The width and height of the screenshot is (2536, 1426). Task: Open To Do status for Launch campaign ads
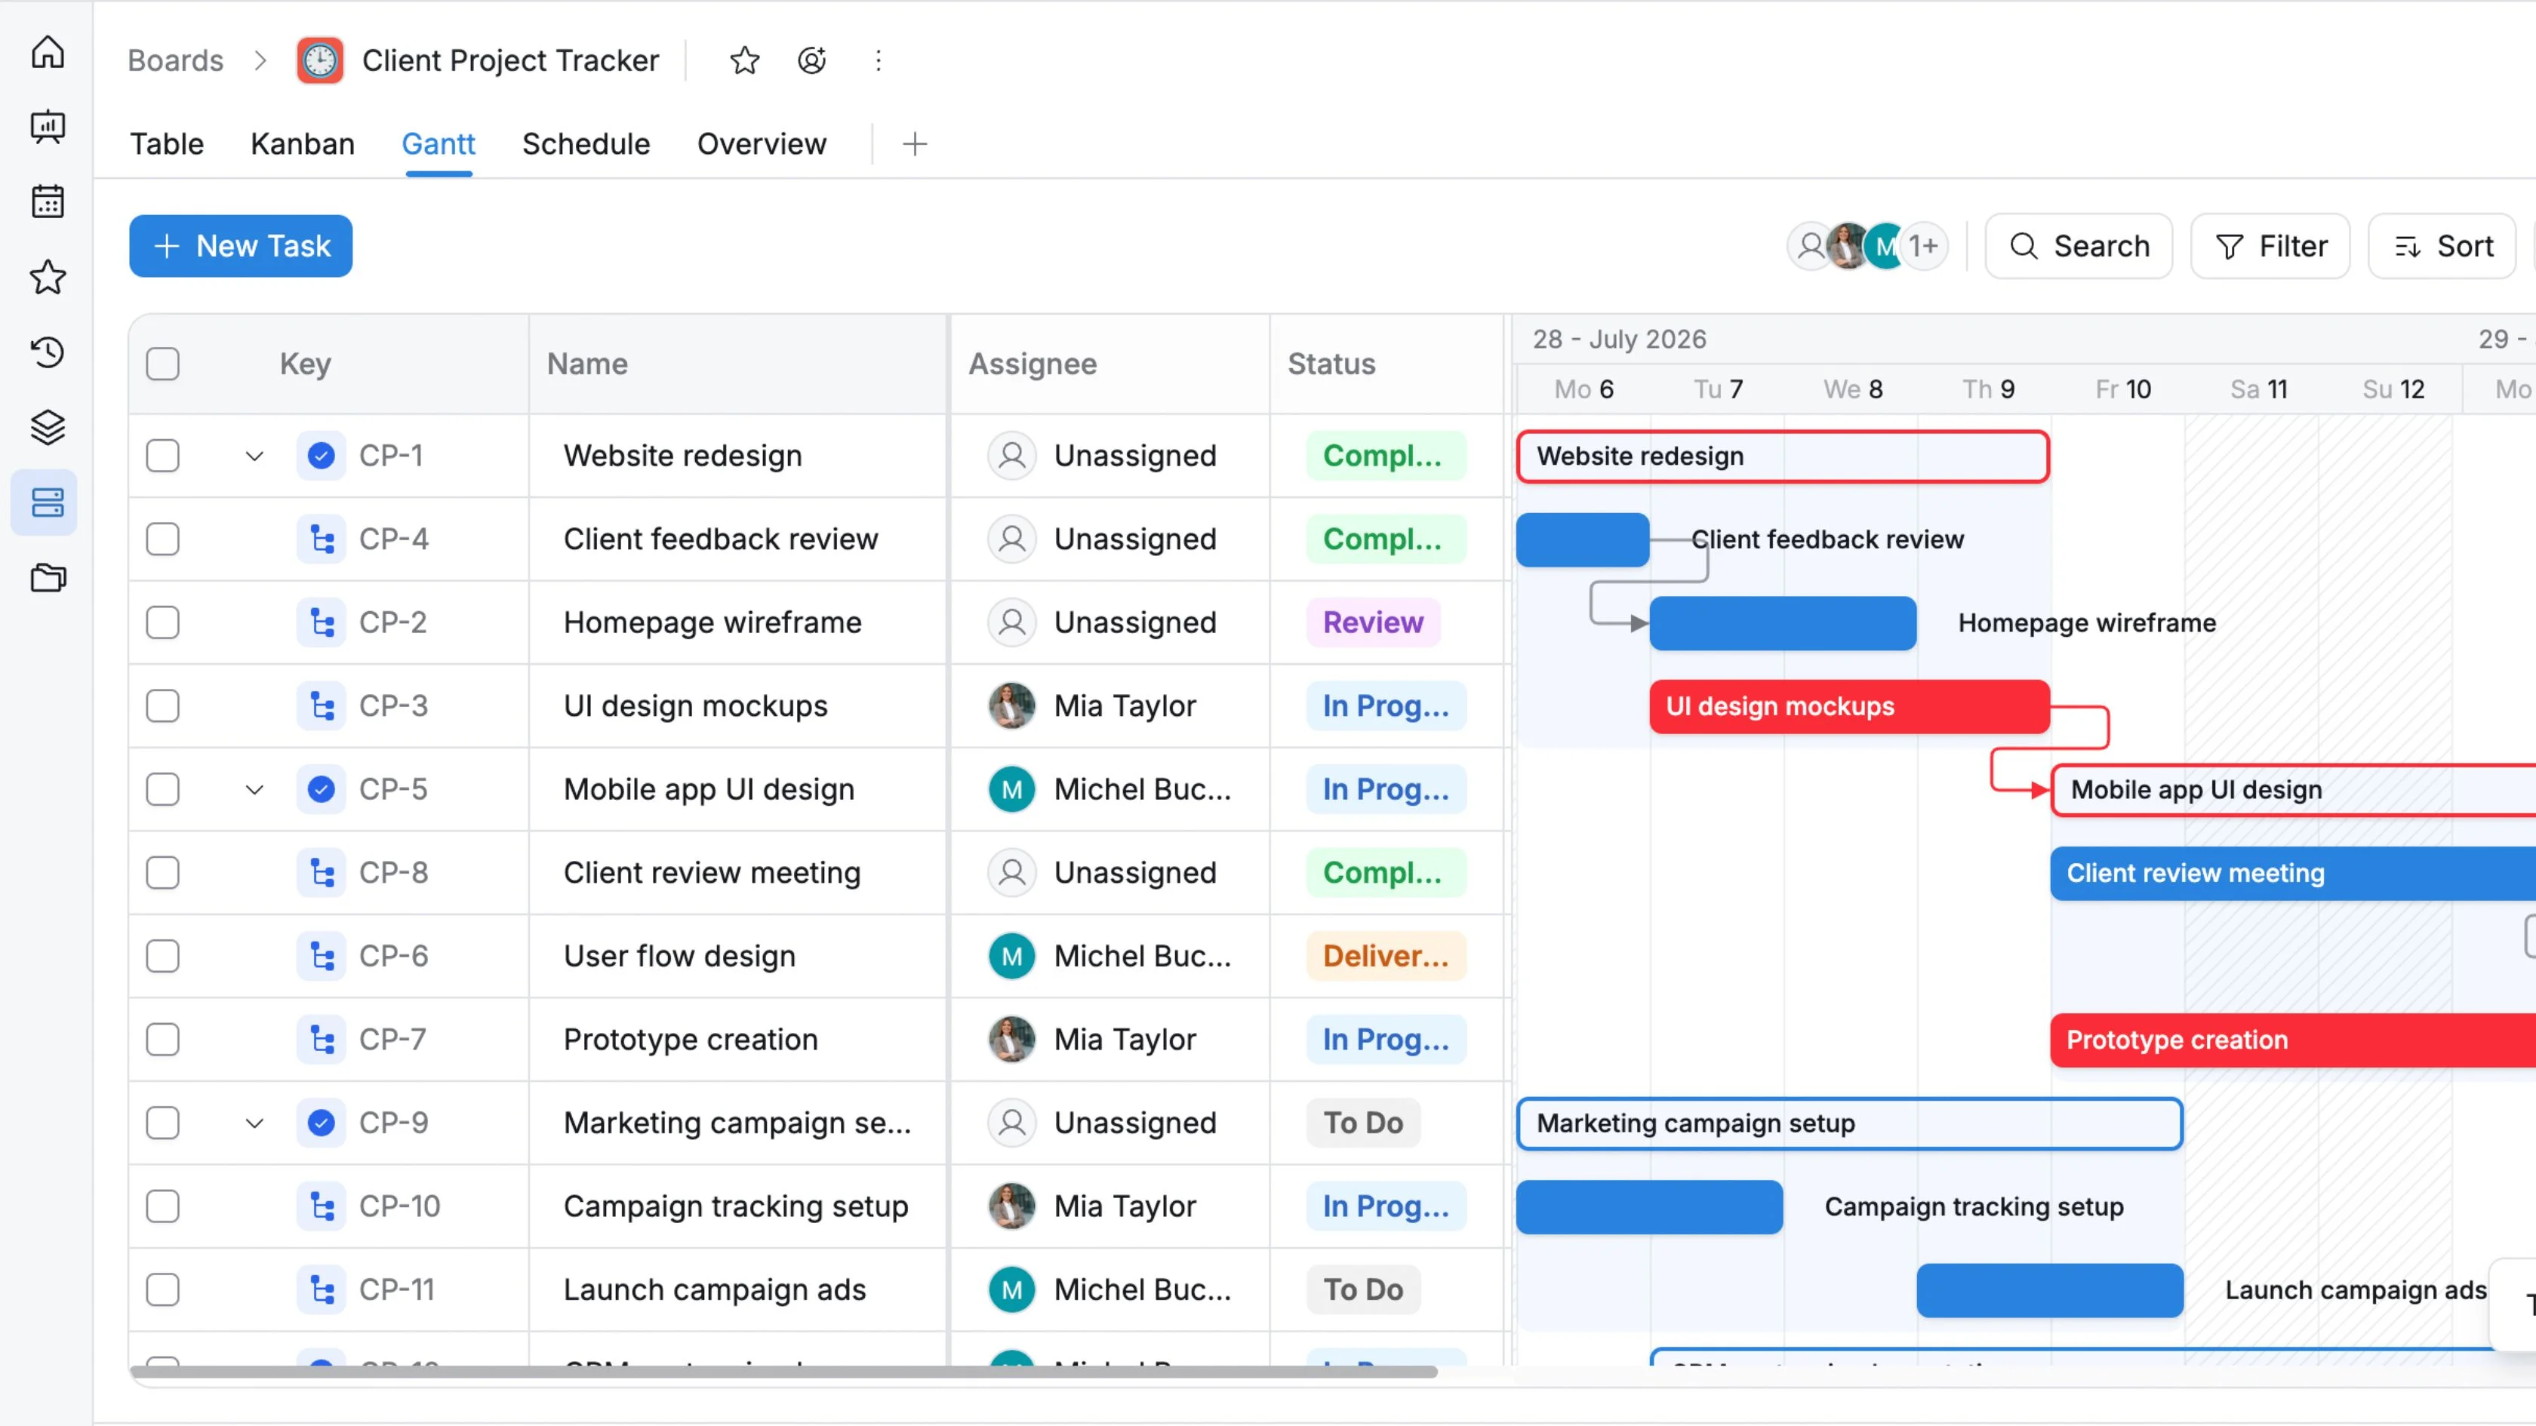click(1362, 1289)
